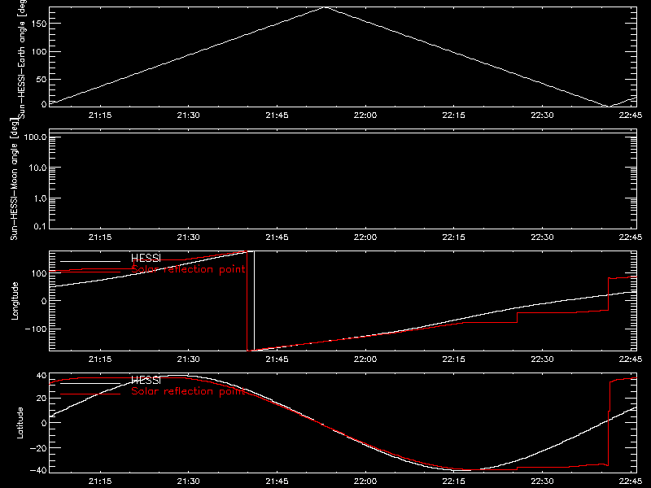Screen dimensions: 651x488
Task: Click 150 tick on Earth angle axis
Action: [x=38, y=24]
